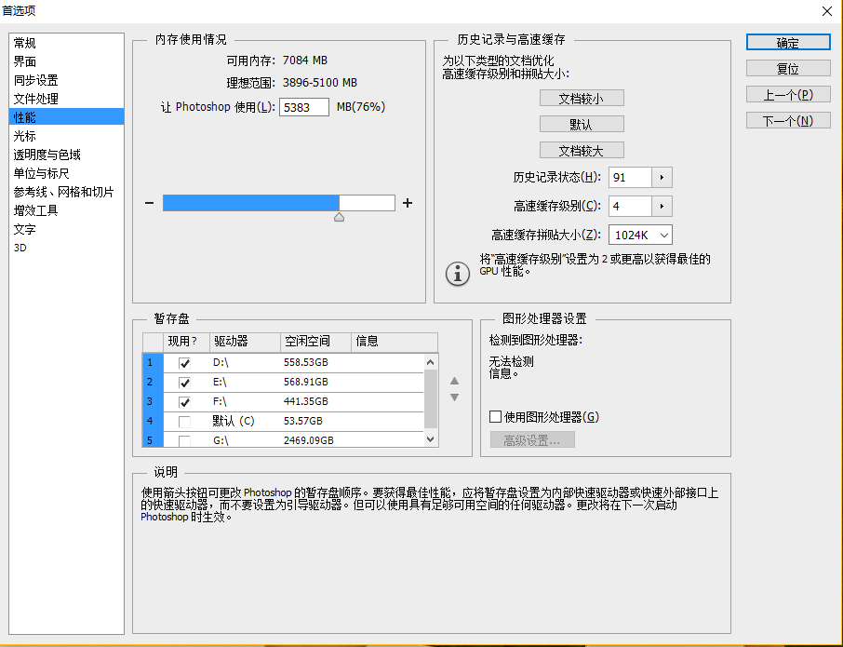
Task: Click the 空闲空间 column header
Action: coord(315,342)
